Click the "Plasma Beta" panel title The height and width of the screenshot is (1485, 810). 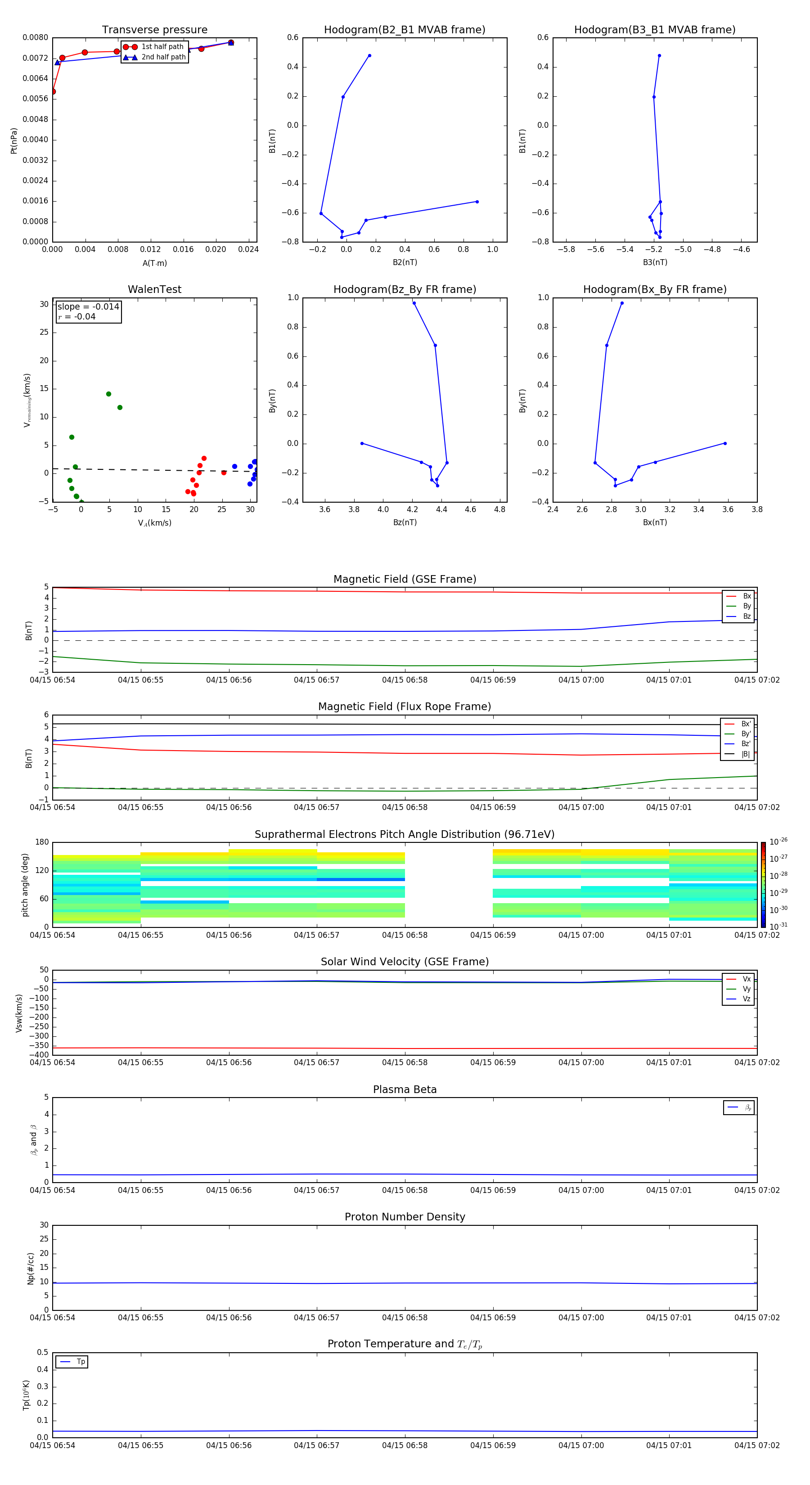(405, 1089)
